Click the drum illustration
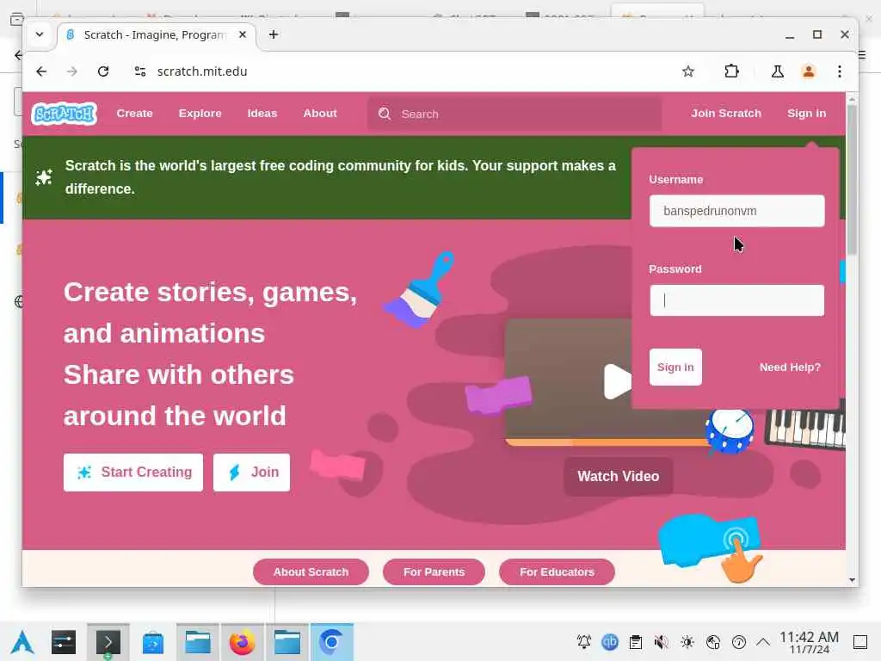The image size is (881, 661). (730, 431)
